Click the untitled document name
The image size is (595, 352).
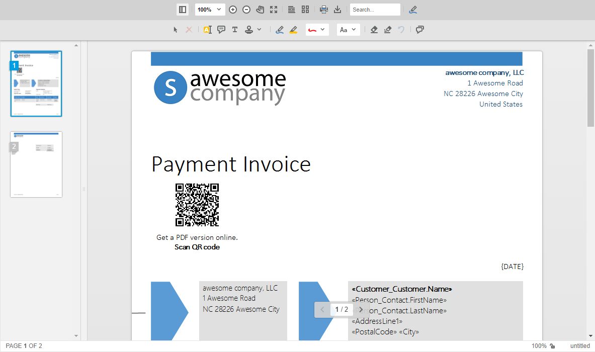[580, 346]
